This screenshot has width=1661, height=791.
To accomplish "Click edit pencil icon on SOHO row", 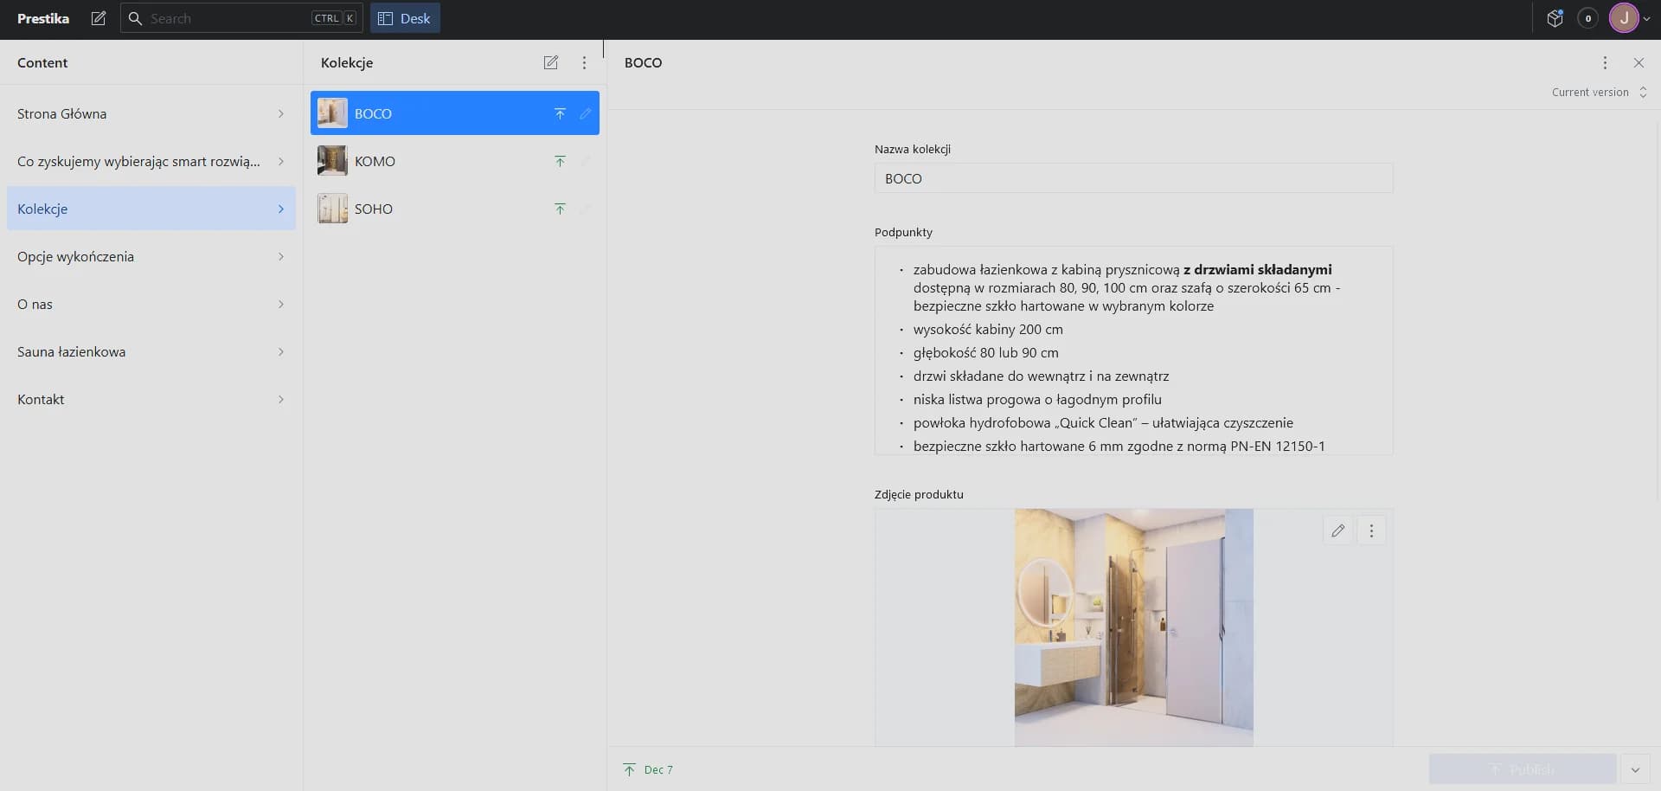I will tap(586, 209).
